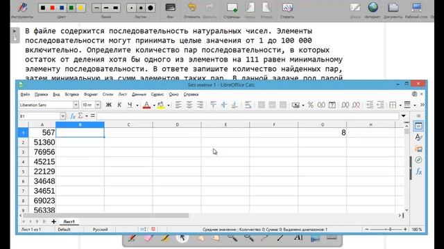Click the formula input line

[248, 116]
